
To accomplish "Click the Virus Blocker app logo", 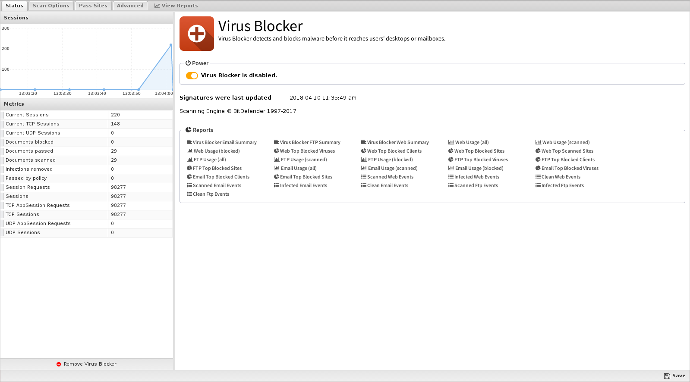I will point(197,34).
